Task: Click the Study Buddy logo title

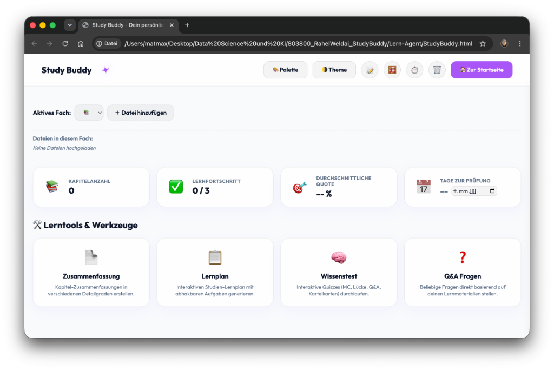Action: (x=67, y=70)
